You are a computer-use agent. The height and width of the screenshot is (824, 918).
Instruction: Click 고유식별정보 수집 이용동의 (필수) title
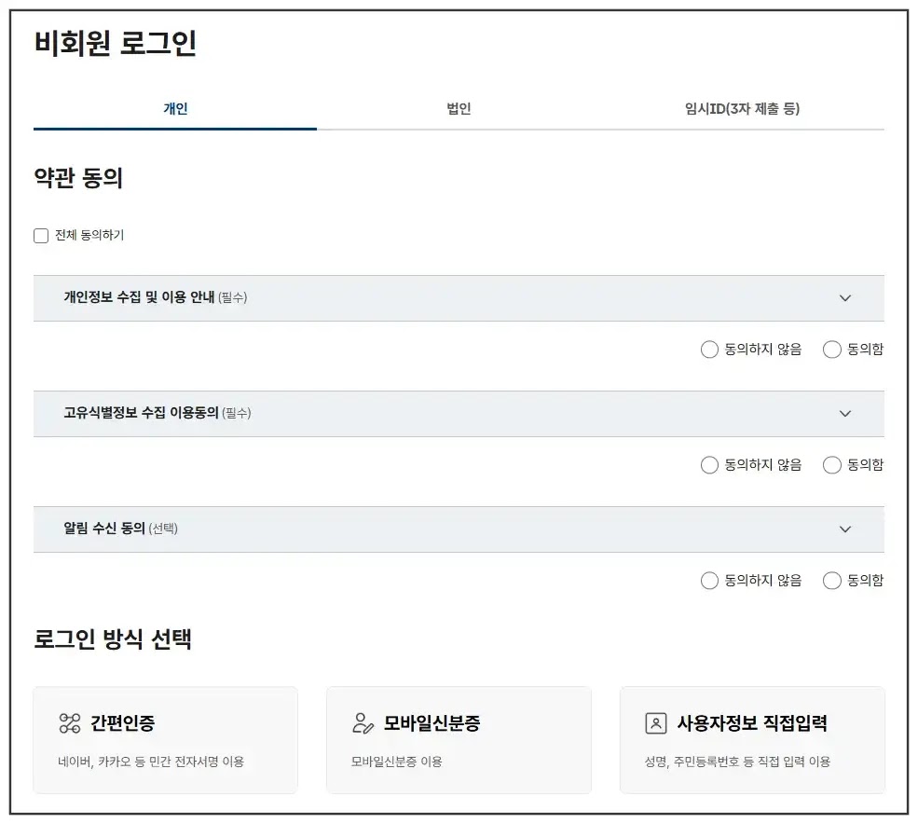[157, 413]
